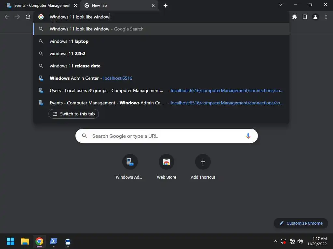Click the Switch to this tab button
Image resolution: width=333 pixels, height=249 pixels.
73,114
